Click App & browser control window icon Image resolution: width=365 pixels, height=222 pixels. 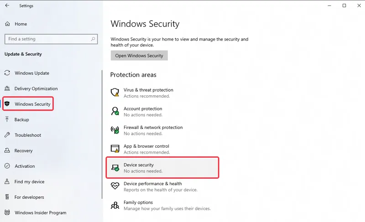click(x=115, y=149)
